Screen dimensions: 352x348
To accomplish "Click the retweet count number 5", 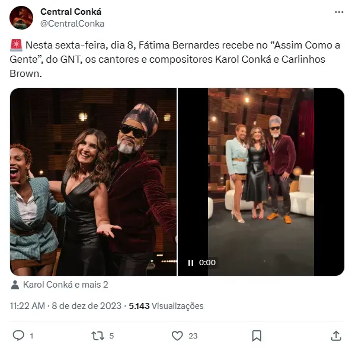I will tap(111, 336).
